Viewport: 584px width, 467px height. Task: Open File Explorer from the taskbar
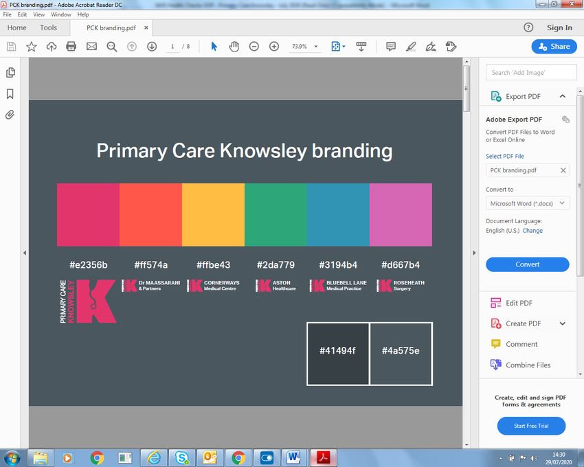point(41,457)
